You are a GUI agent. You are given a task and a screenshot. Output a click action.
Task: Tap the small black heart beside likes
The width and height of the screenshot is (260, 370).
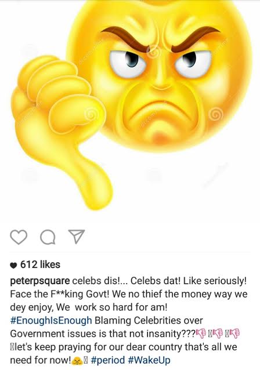click(x=14, y=266)
